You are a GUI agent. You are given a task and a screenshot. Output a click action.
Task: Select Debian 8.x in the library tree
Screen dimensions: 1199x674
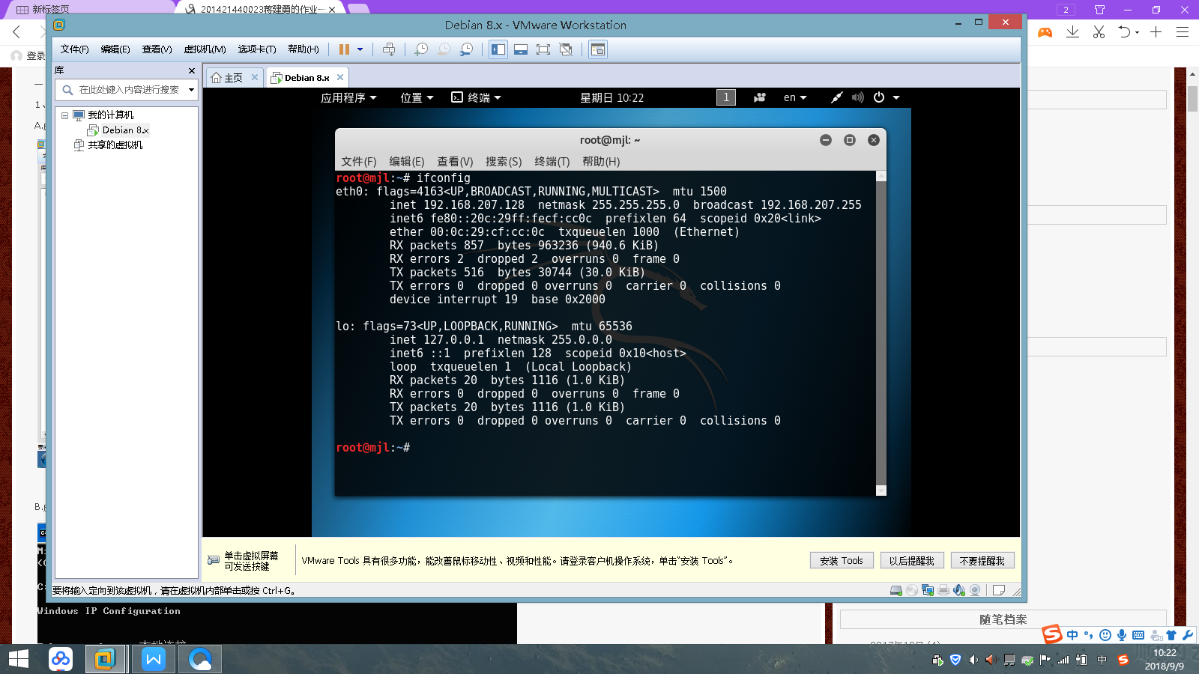(118, 130)
